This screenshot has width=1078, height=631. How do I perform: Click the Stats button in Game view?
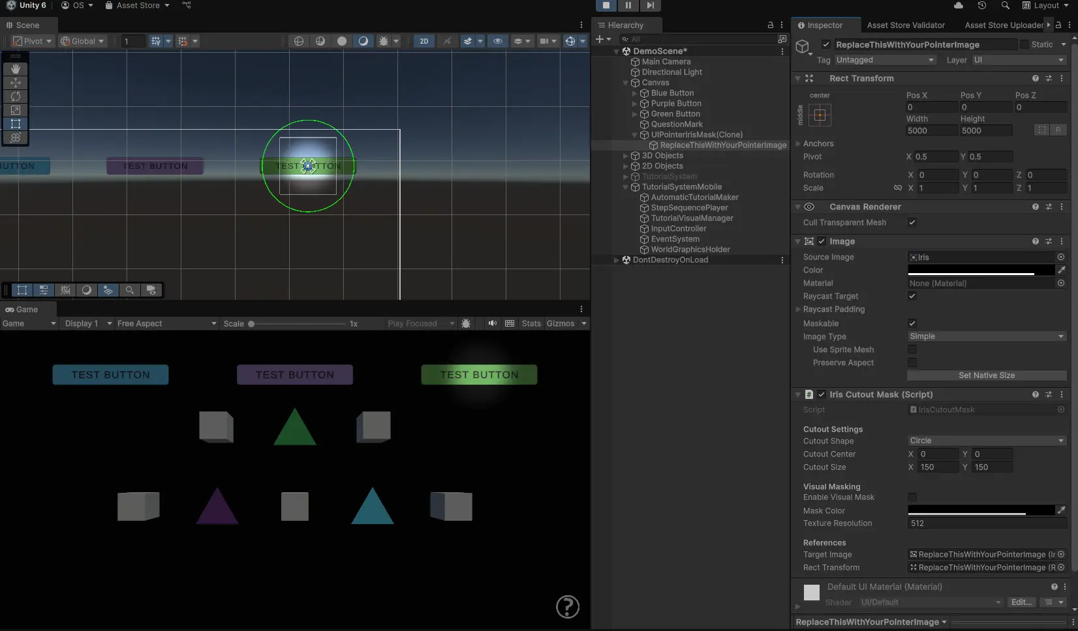531,323
